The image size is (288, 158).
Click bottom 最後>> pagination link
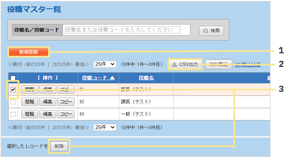point(82,128)
